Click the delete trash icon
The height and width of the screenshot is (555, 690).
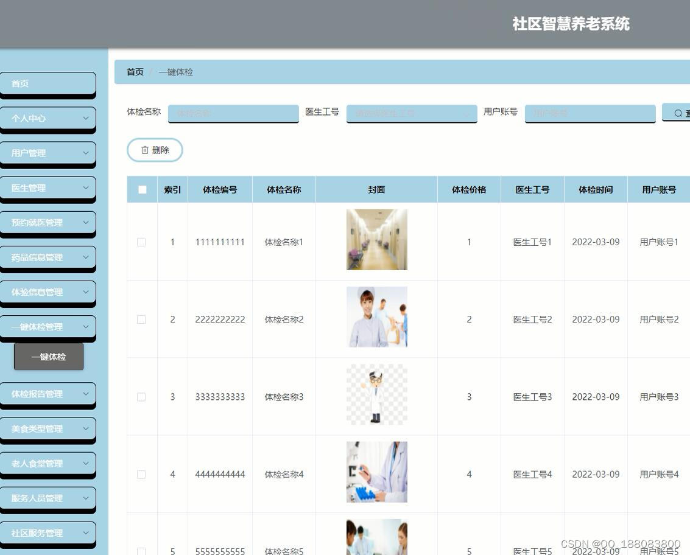(144, 150)
